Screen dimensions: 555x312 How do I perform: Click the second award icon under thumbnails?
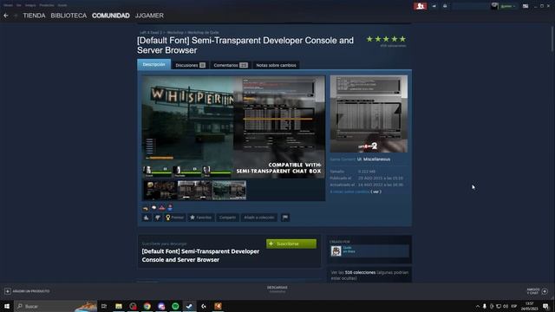pos(153,208)
